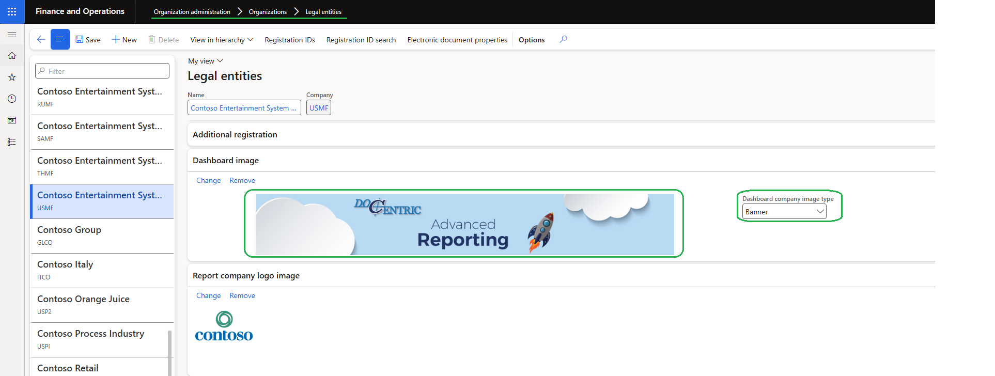The height and width of the screenshot is (376, 995).
Task: Click the Contoso logo image
Action: [x=224, y=326]
